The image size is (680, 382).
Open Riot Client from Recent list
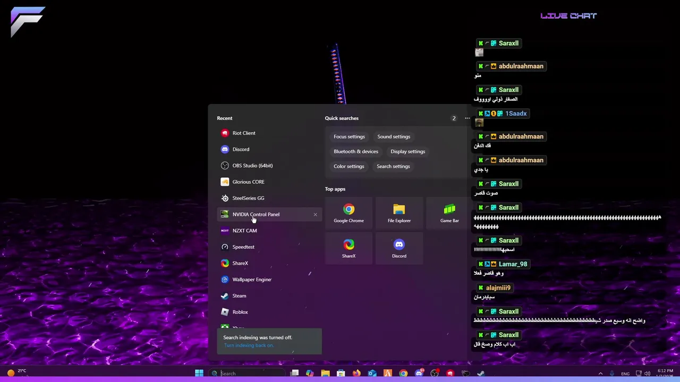tap(269, 133)
